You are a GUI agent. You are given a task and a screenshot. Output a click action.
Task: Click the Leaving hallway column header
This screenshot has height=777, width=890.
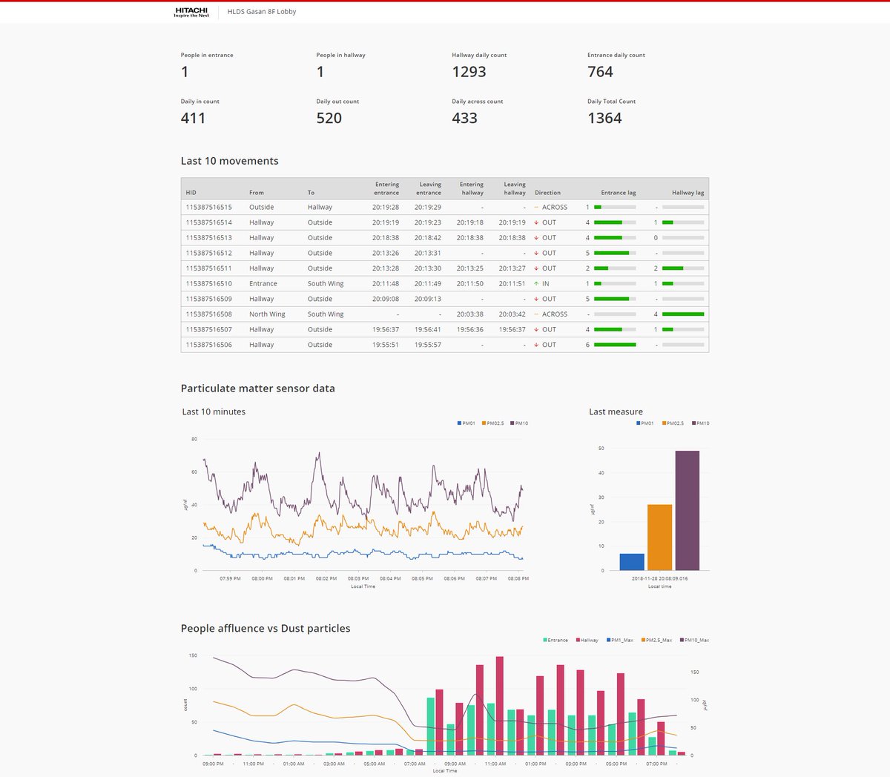coord(515,188)
